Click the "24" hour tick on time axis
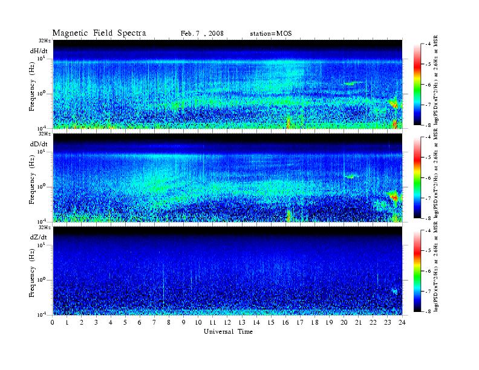Image resolution: width=479 pixels, height=370 pixels. click(x=402, y=322)
